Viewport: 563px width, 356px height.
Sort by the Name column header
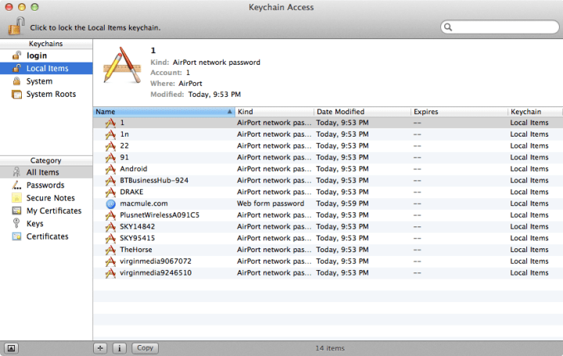[x=163, y=112]
